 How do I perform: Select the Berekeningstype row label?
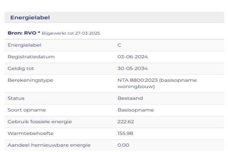[x=30, y=80]
